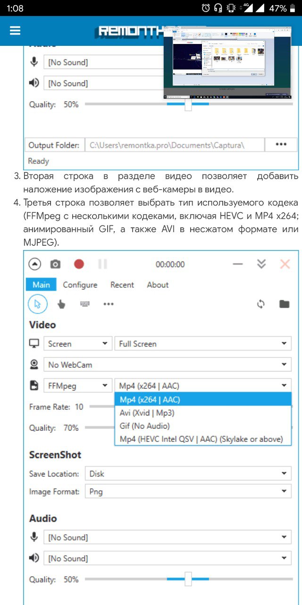Switch to the Main tab
The height and width of the screenshot is (605, 302).
point(41,285)
